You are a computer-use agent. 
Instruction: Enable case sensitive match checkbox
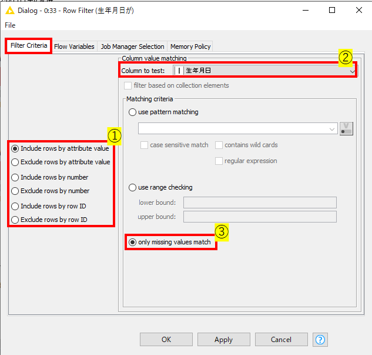point(144,145)
